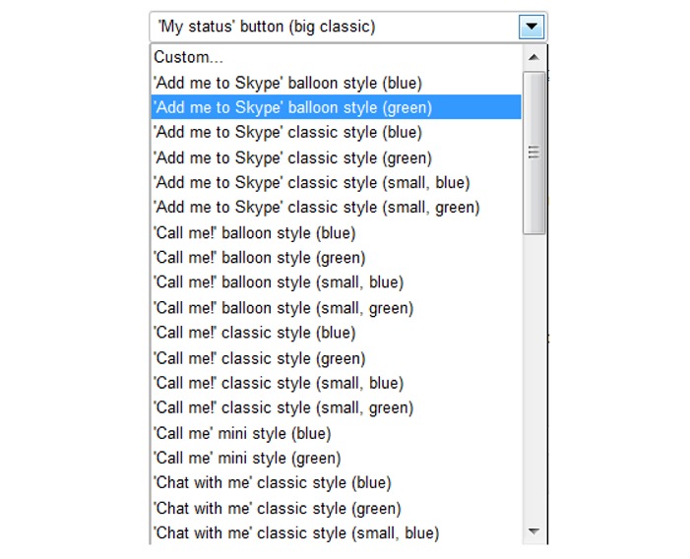Select 'Add me to Skype' classic (small, green)
This screenshot has height=559, width=690.
(316, 207)
